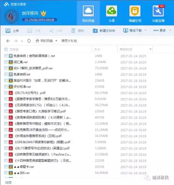Viewport: 174px width, 185px height.
Task: Click the PDF icon of 《攻克雅思28天黄金法则》
Action: coord(11,130)
